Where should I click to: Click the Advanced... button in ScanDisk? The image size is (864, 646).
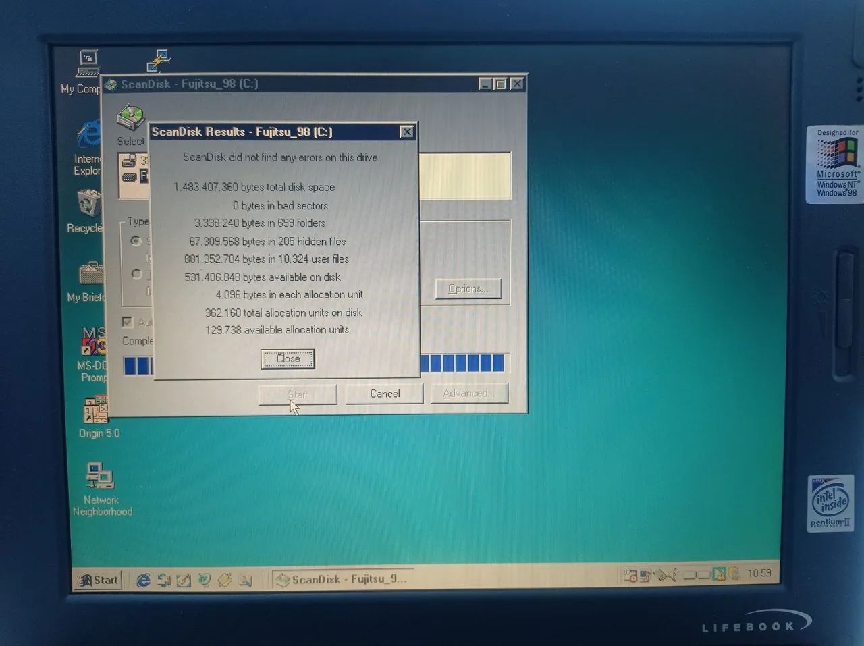(468, 393)
